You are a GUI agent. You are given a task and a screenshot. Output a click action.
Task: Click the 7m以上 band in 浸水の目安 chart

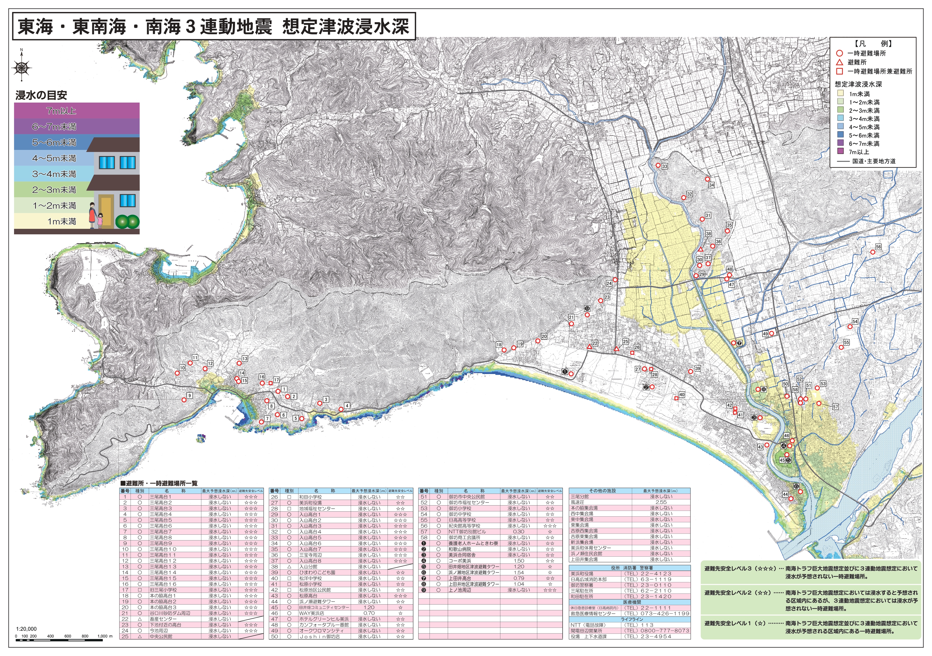tap(77, 110)
